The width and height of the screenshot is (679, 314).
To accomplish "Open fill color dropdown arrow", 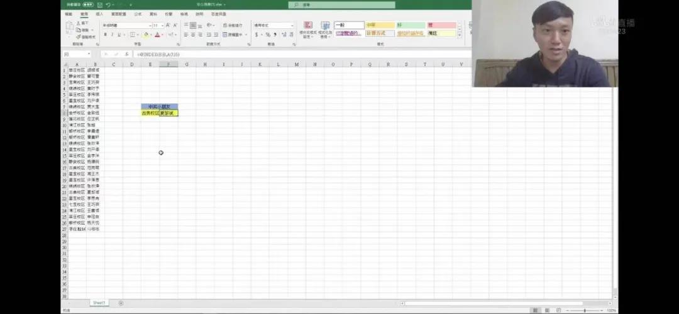I will [151, 35].
